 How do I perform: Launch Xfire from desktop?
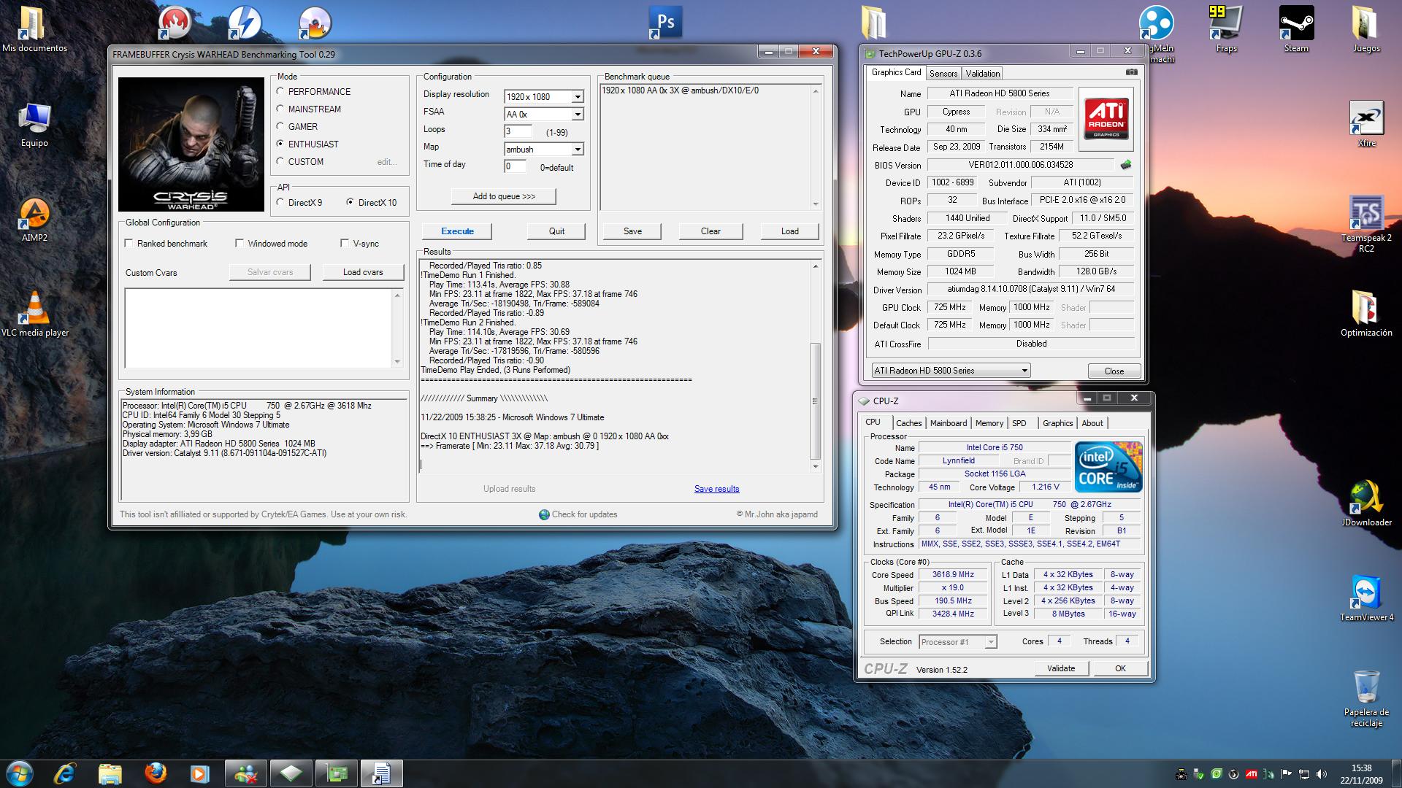pos(1366,125)
